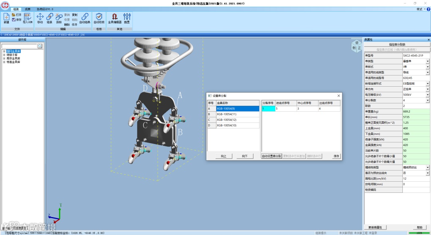Click the 金具名称 column header
This screenshot has width=431, height=235.
(237, 103)
